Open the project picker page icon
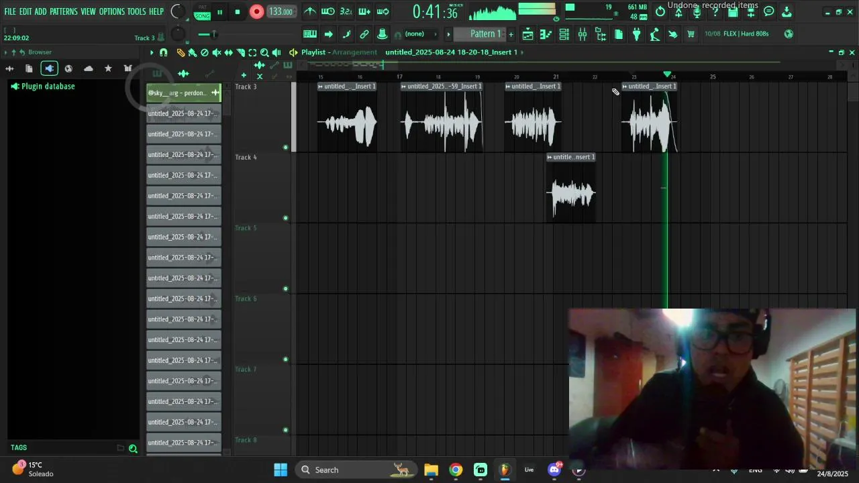Image resolution: width=859 pixels, height=483 pixels. [x=619, y=34]
